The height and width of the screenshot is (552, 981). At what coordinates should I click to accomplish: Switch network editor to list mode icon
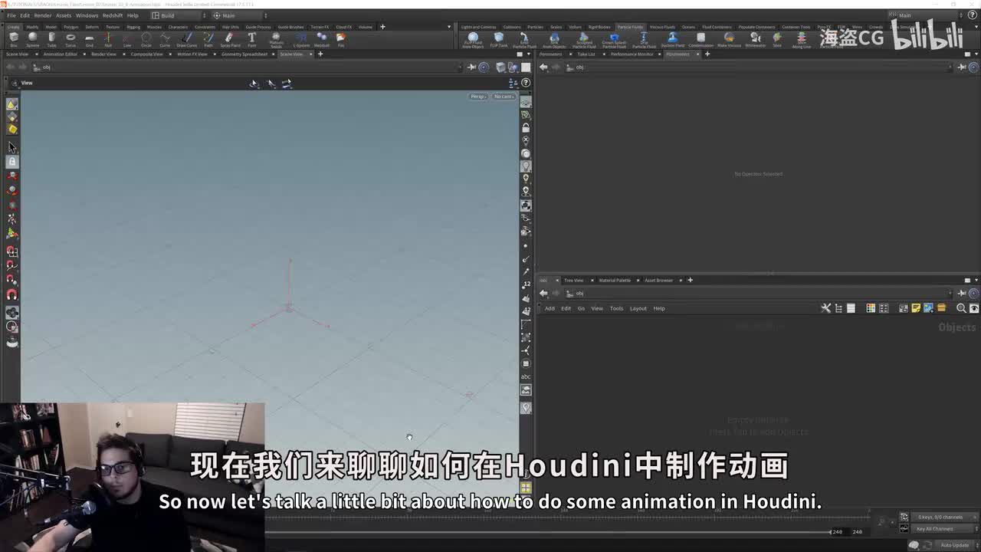pos(851,308)
